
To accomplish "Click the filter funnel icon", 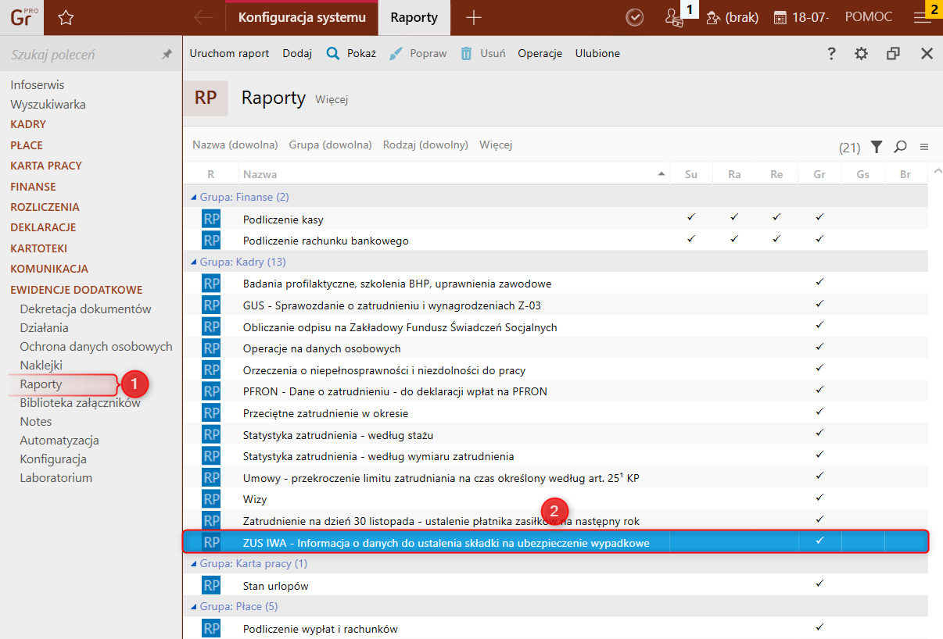I will pyautogui.click(x=877, y=146).
